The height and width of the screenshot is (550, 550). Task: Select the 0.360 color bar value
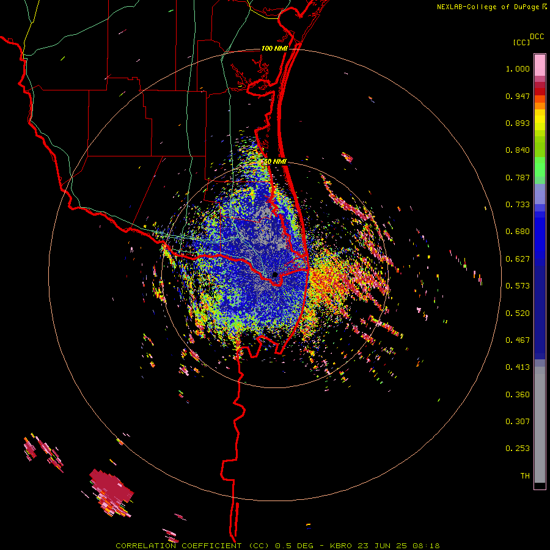pyautogui.click(x=518, y=395)
